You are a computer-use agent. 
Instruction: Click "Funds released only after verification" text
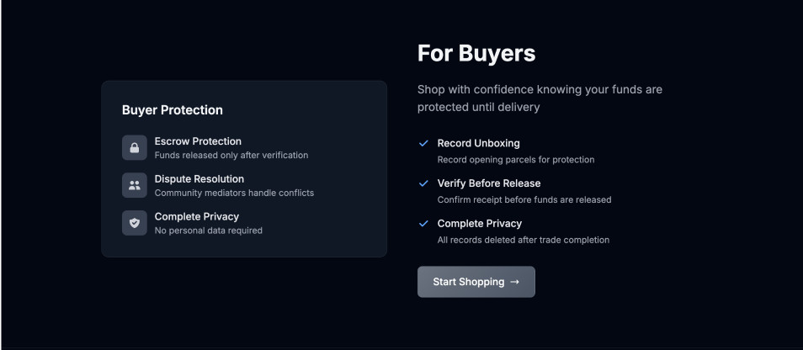click(x=231, y=155)
